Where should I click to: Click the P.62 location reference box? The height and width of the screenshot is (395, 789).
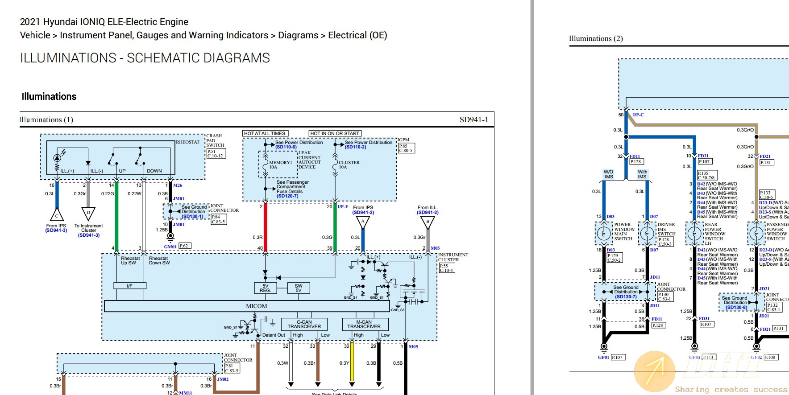[184, 246]
